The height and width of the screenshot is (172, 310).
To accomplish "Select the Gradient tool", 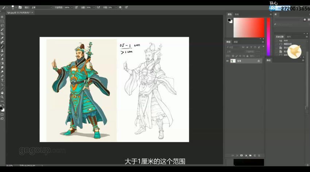I will (x=2, y=63).
